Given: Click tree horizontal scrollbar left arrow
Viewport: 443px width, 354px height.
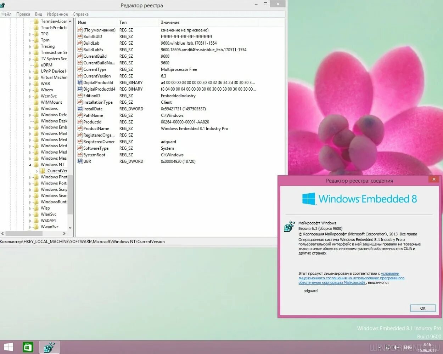Looking at the screenshot, I should pos(2,234).
